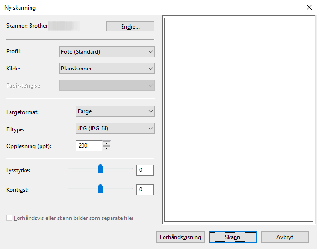
Task: Cancel the dialog with Avbryt
Action: [x=285, y=237]
